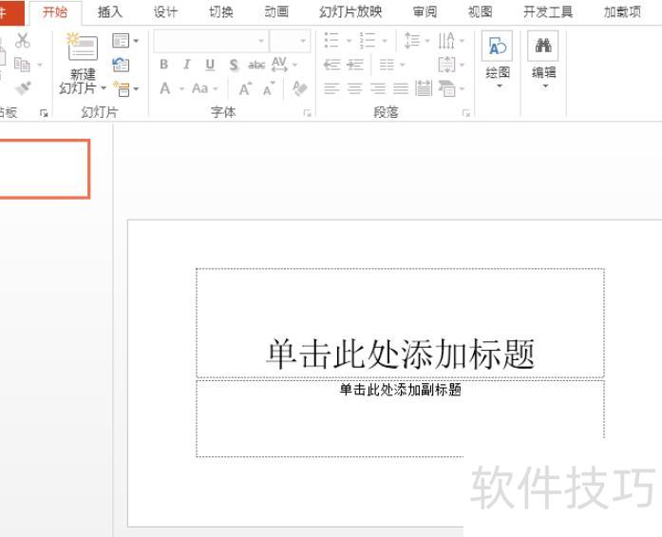Click the Reset slide icon
Image resolution: width=662 pixels, height=537 pixels.
click(121, 65)
